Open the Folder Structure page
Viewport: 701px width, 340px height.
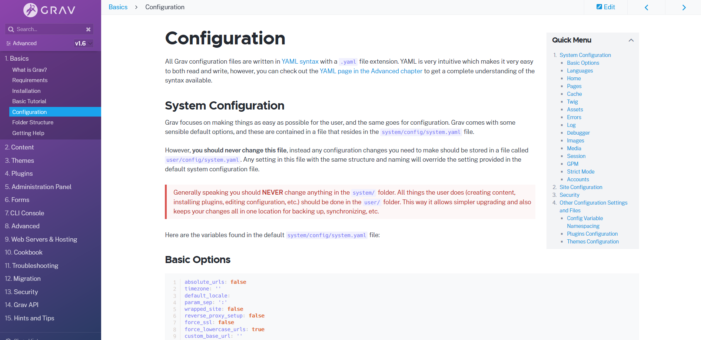point(33,122)
